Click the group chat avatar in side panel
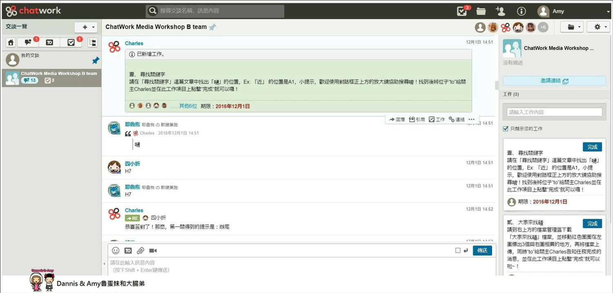The height and width of the screenshot is (293, 613). tap(512, 48)
